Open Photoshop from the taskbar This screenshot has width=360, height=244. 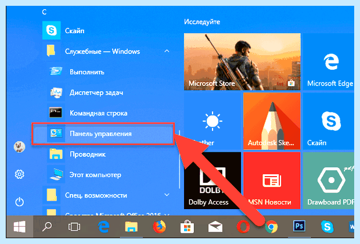click(x=299, y=227)
